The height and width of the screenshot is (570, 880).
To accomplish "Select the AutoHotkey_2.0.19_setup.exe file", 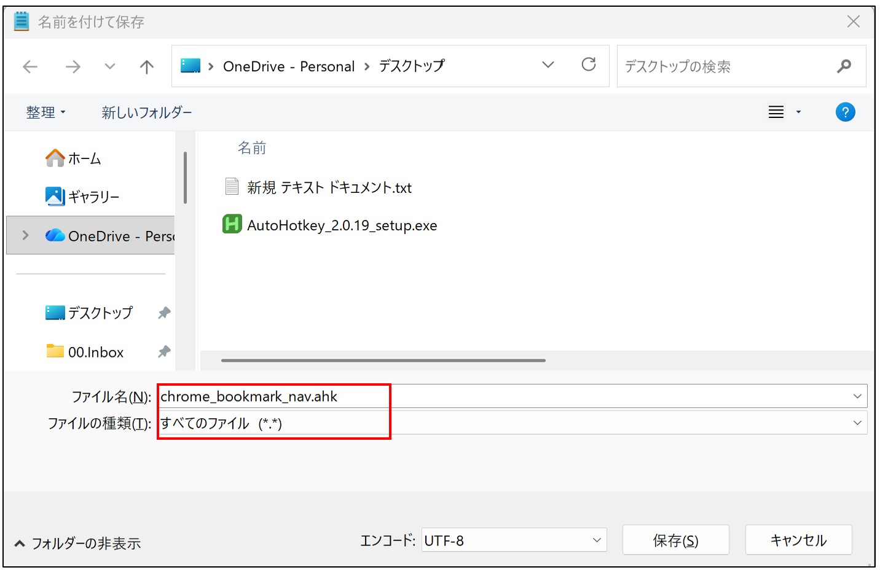I will [x=342, y=225].
